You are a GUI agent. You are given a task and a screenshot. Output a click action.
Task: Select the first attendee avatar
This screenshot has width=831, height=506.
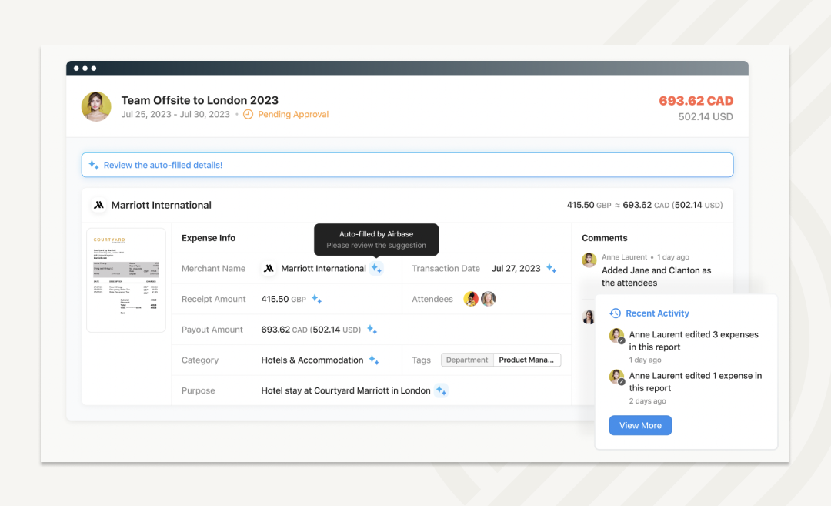[471, 299]
